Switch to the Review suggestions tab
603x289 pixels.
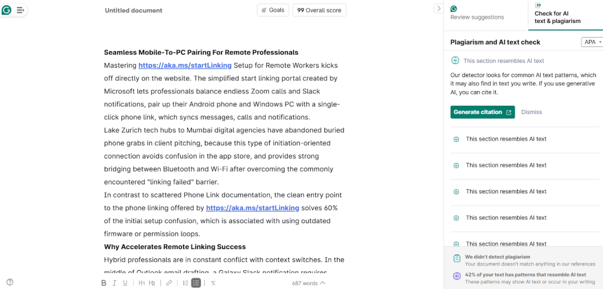coord(477,17)
